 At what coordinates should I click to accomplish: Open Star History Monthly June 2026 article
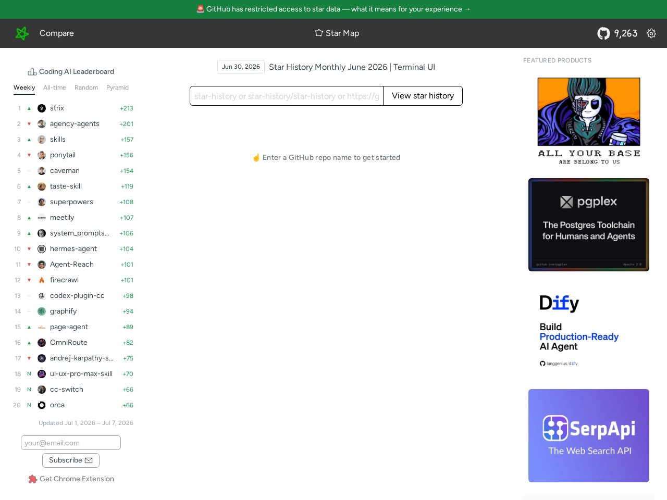click(x=352, y=67)
